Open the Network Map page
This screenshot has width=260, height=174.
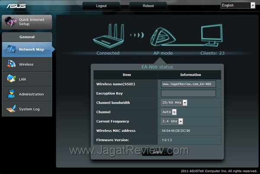[x=27, y=49]
